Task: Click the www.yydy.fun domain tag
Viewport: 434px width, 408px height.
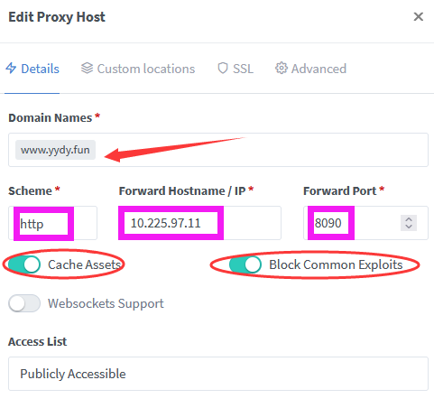Action: 55,150
